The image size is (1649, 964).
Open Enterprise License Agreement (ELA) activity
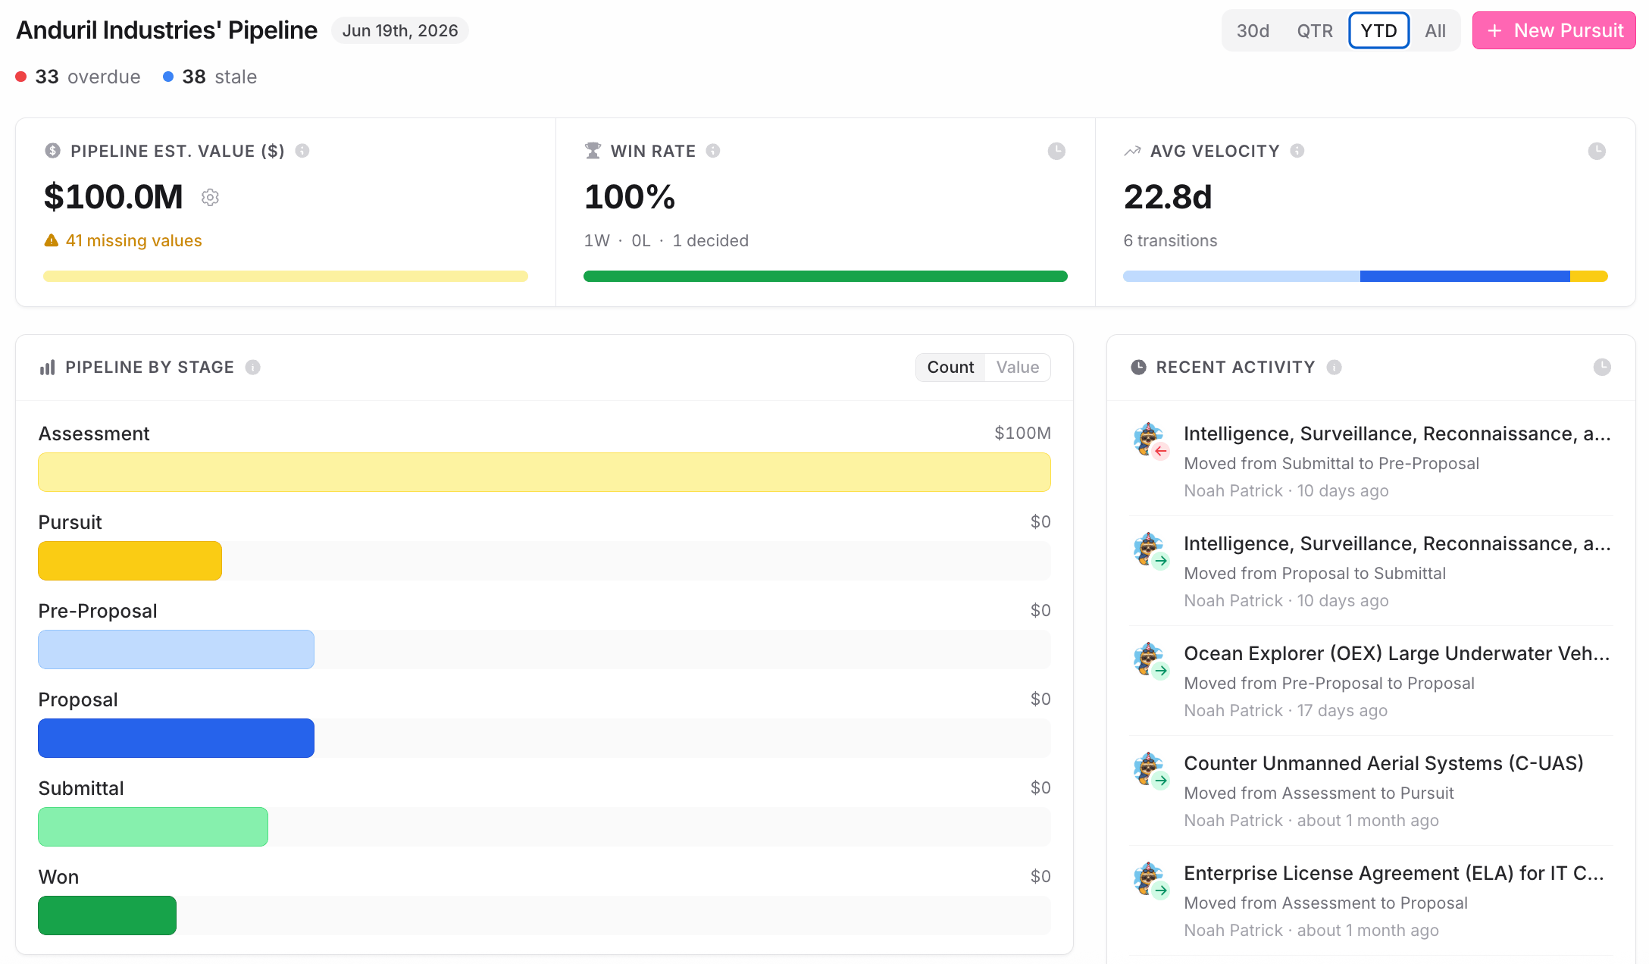[x=1371, y=900]
